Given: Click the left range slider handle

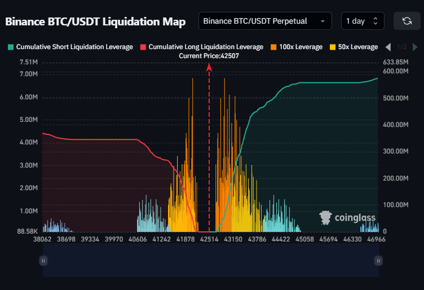Looking at the screenshot, I should [x=43, y=261].
